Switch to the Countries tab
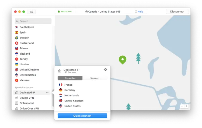Image resolution: width=202 pixels, height=128 pixels. 70,78
